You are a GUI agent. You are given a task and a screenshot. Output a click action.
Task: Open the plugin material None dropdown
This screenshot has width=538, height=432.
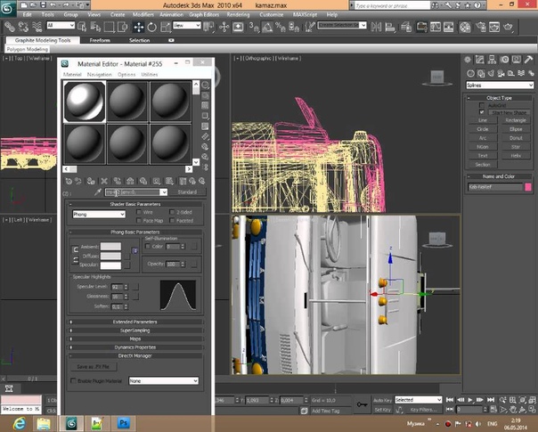click(x=164, y=381)
